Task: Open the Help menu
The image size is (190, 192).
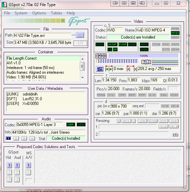Action: 71,13
